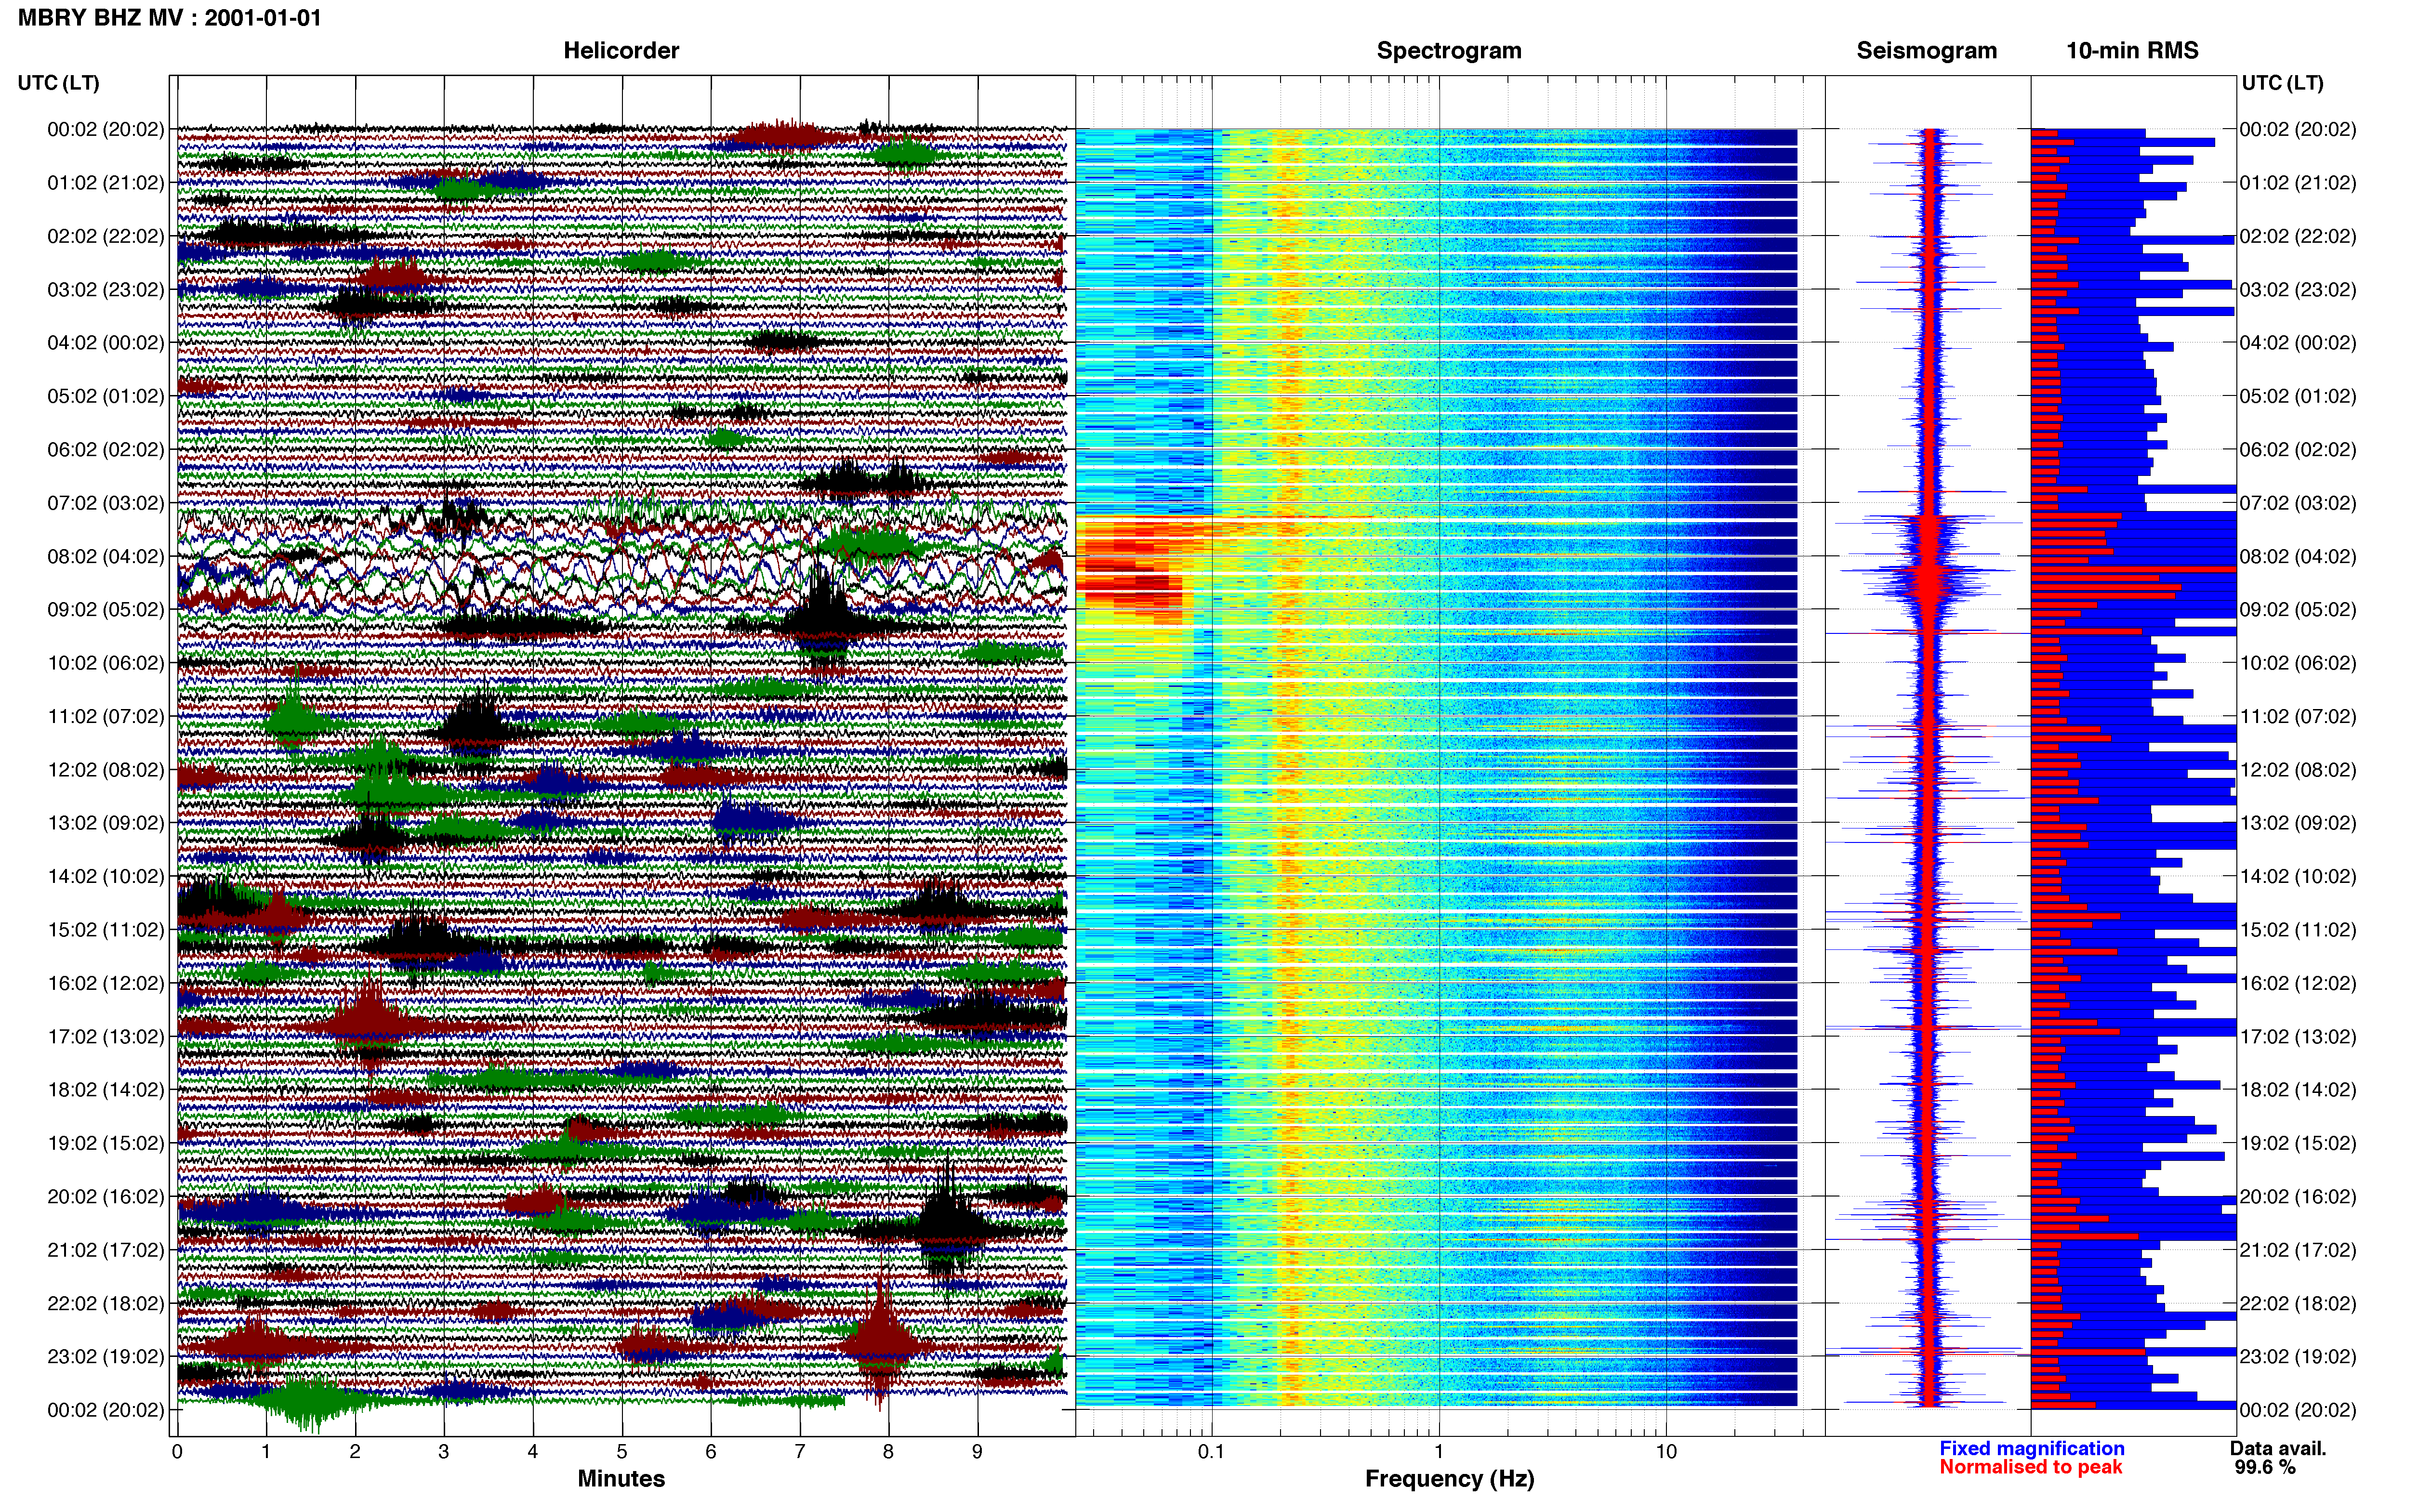This screenshot has height=1512, width=2418.
Task: Click left time label '03:02 (23:02)'
Action: pos(106,290)
